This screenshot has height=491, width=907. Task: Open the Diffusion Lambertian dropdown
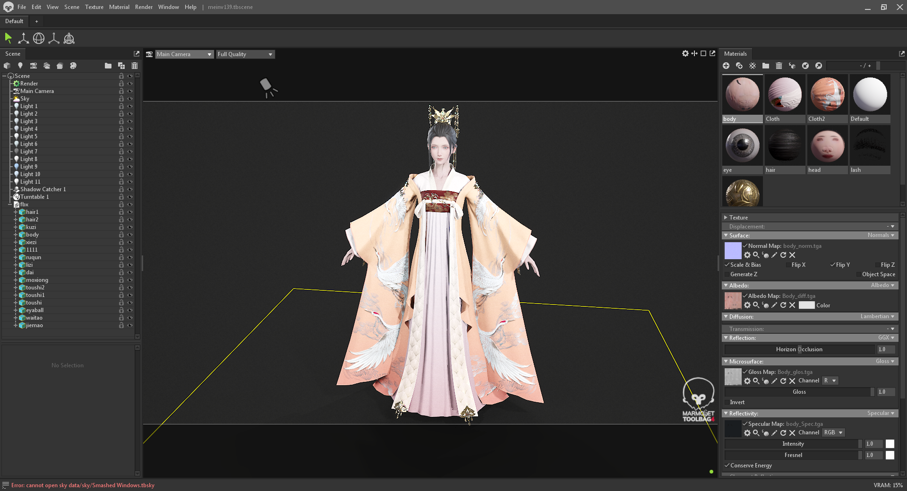pos(878,316)
